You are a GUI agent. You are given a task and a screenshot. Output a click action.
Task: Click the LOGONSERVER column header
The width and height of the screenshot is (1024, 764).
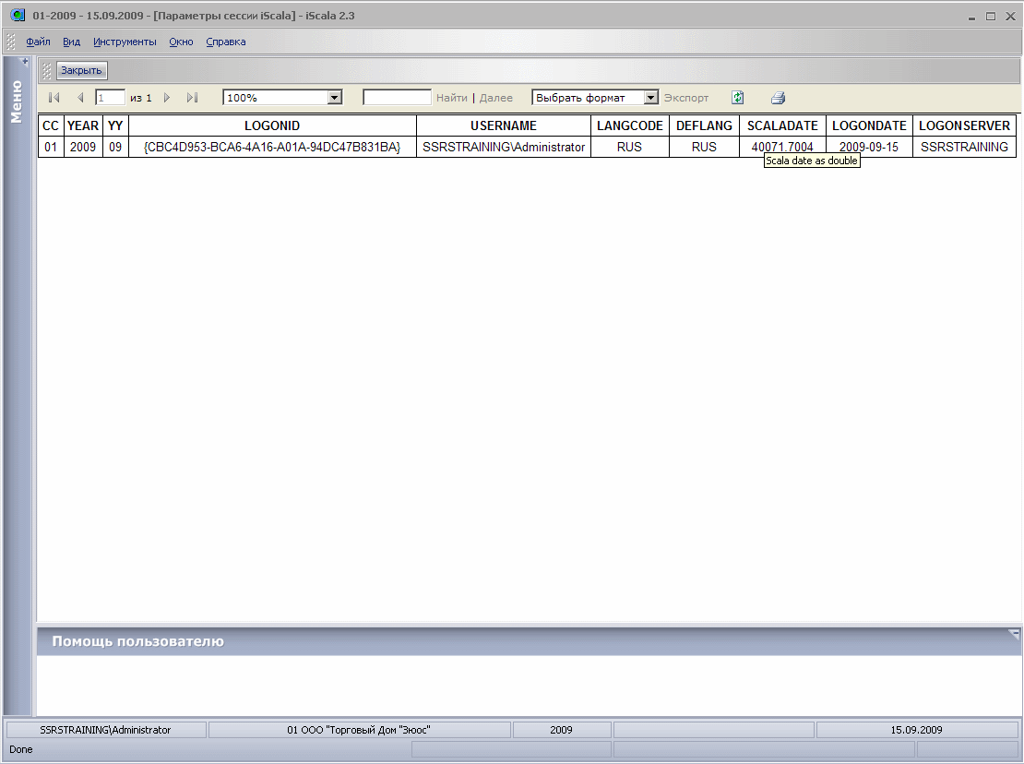tap(965, 126)
